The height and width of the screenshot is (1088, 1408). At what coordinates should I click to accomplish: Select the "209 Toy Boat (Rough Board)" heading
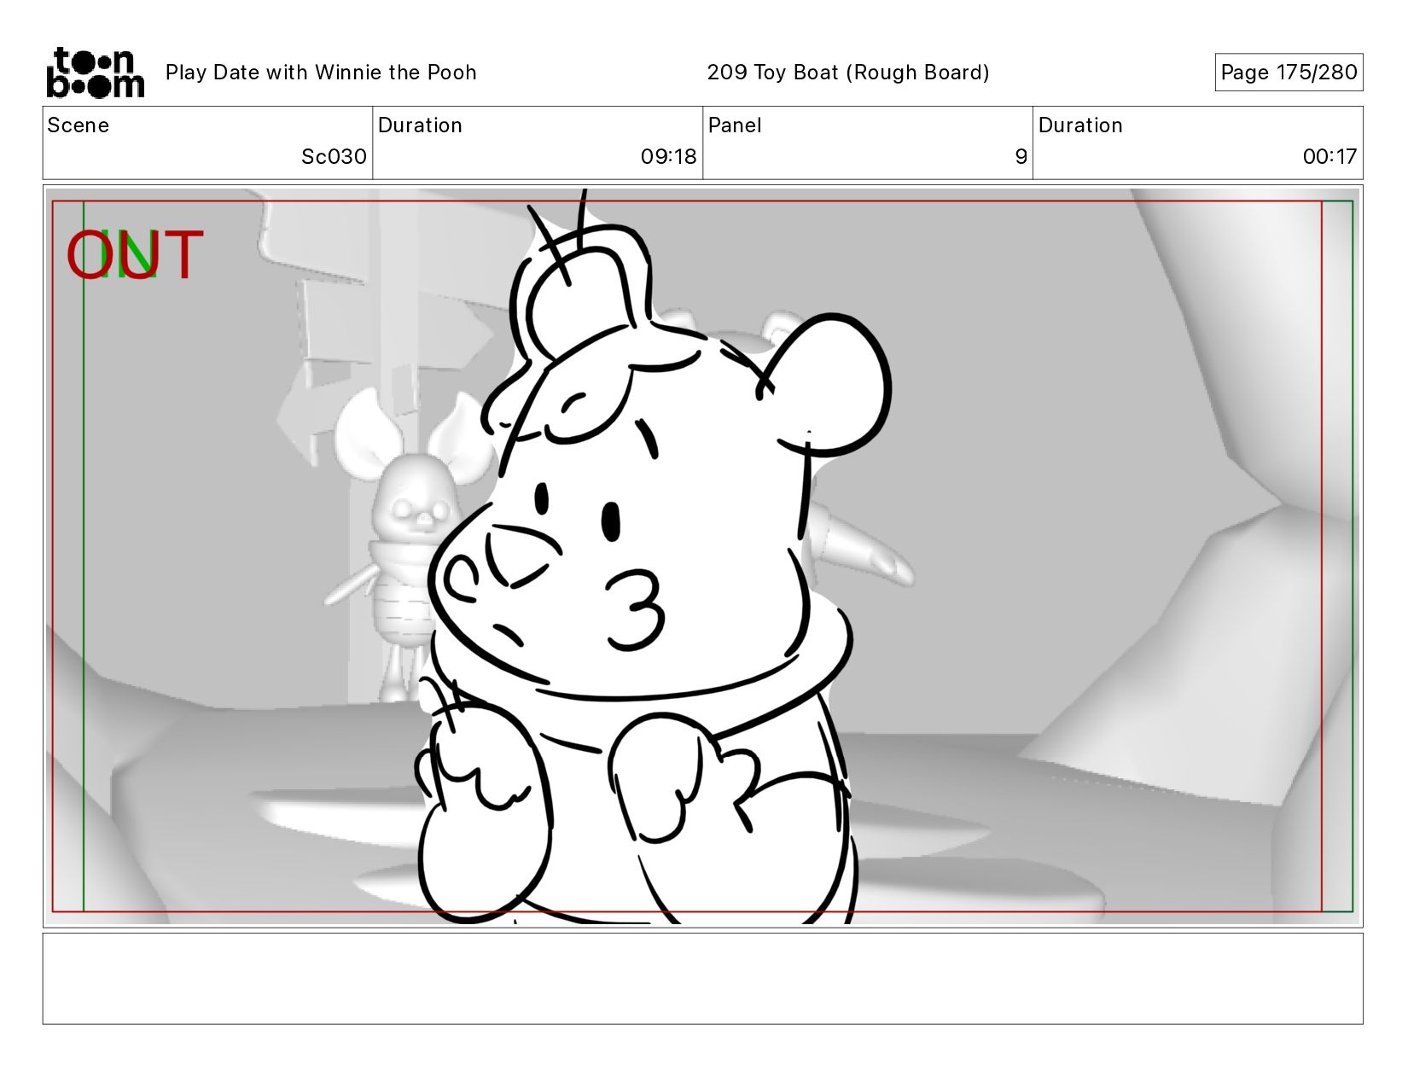848,73
